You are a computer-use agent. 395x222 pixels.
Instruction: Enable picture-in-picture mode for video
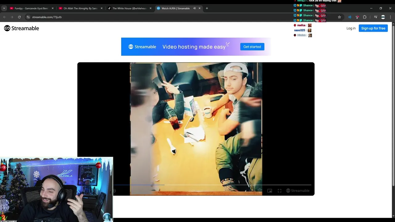(270, 191)
